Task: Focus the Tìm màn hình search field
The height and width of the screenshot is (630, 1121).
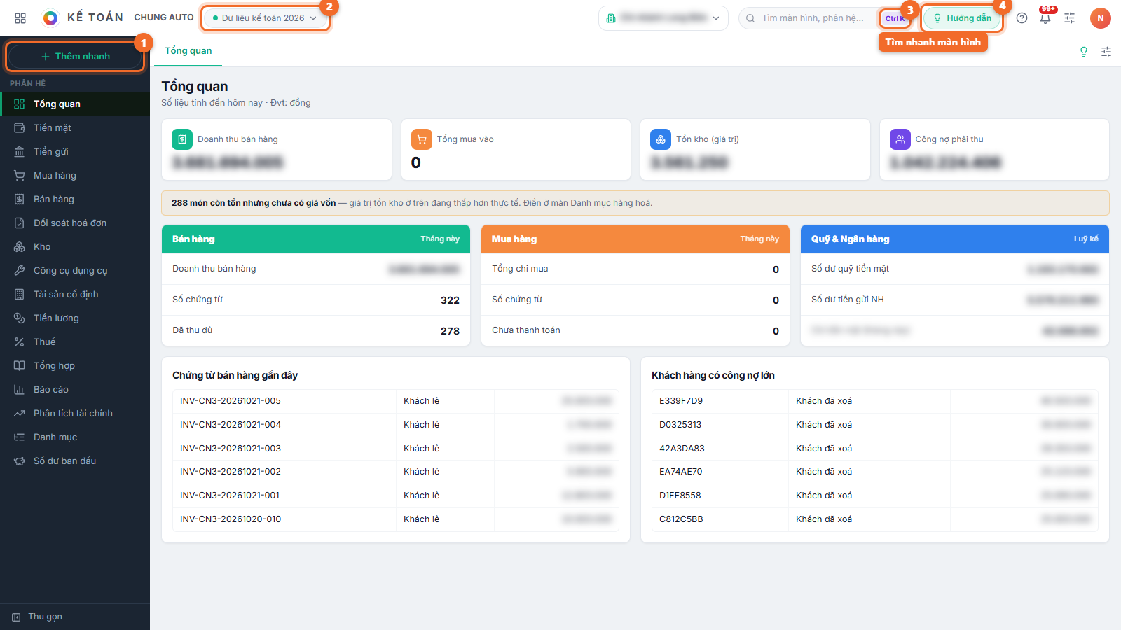Action: click(813, 18)
